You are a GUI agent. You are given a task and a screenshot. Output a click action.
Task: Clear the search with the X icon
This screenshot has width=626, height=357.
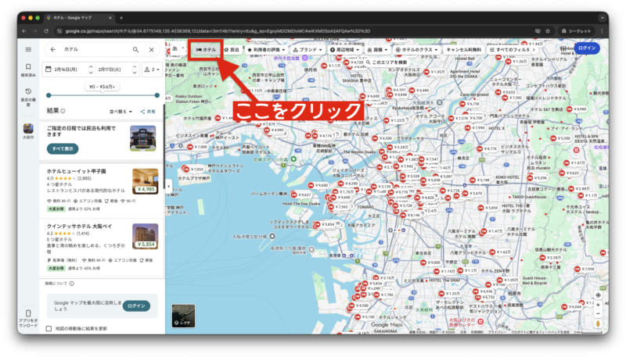click(151, 49)
